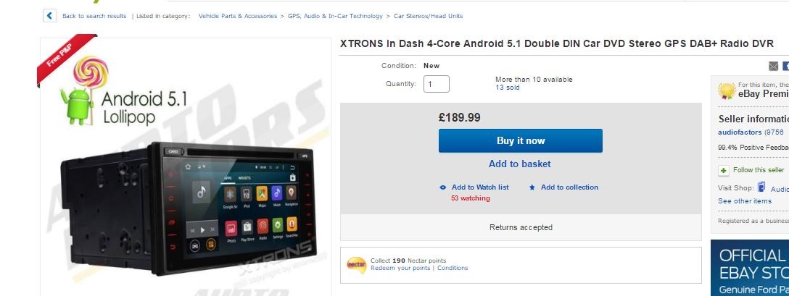The image size is (789, 296).
Task: Click the shop icon next to Visit Shop
Action: click(762, 187)
